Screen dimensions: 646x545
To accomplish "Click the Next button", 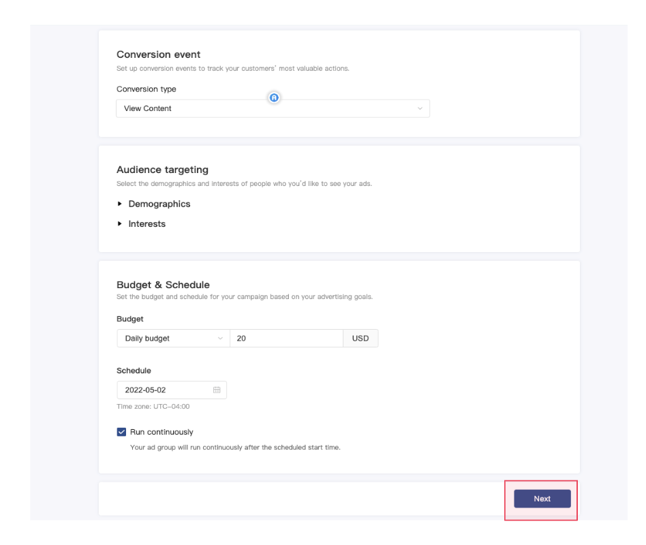I will (x=542, y=498).
